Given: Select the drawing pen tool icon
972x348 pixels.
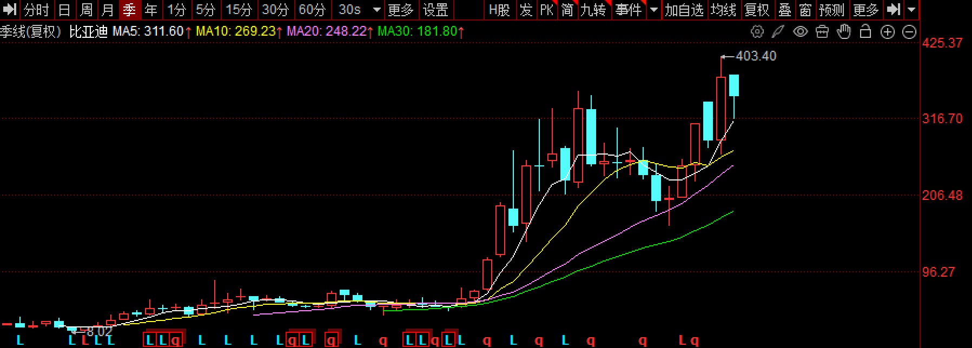Looking at the screenshot, I should pos(778,32).
